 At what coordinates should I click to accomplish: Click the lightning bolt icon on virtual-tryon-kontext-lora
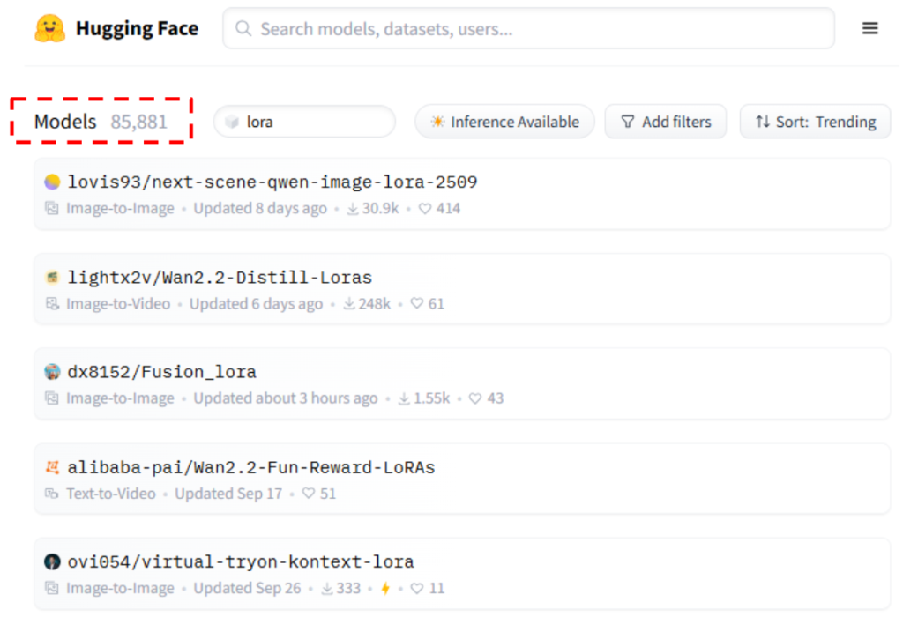click(384, 588)
